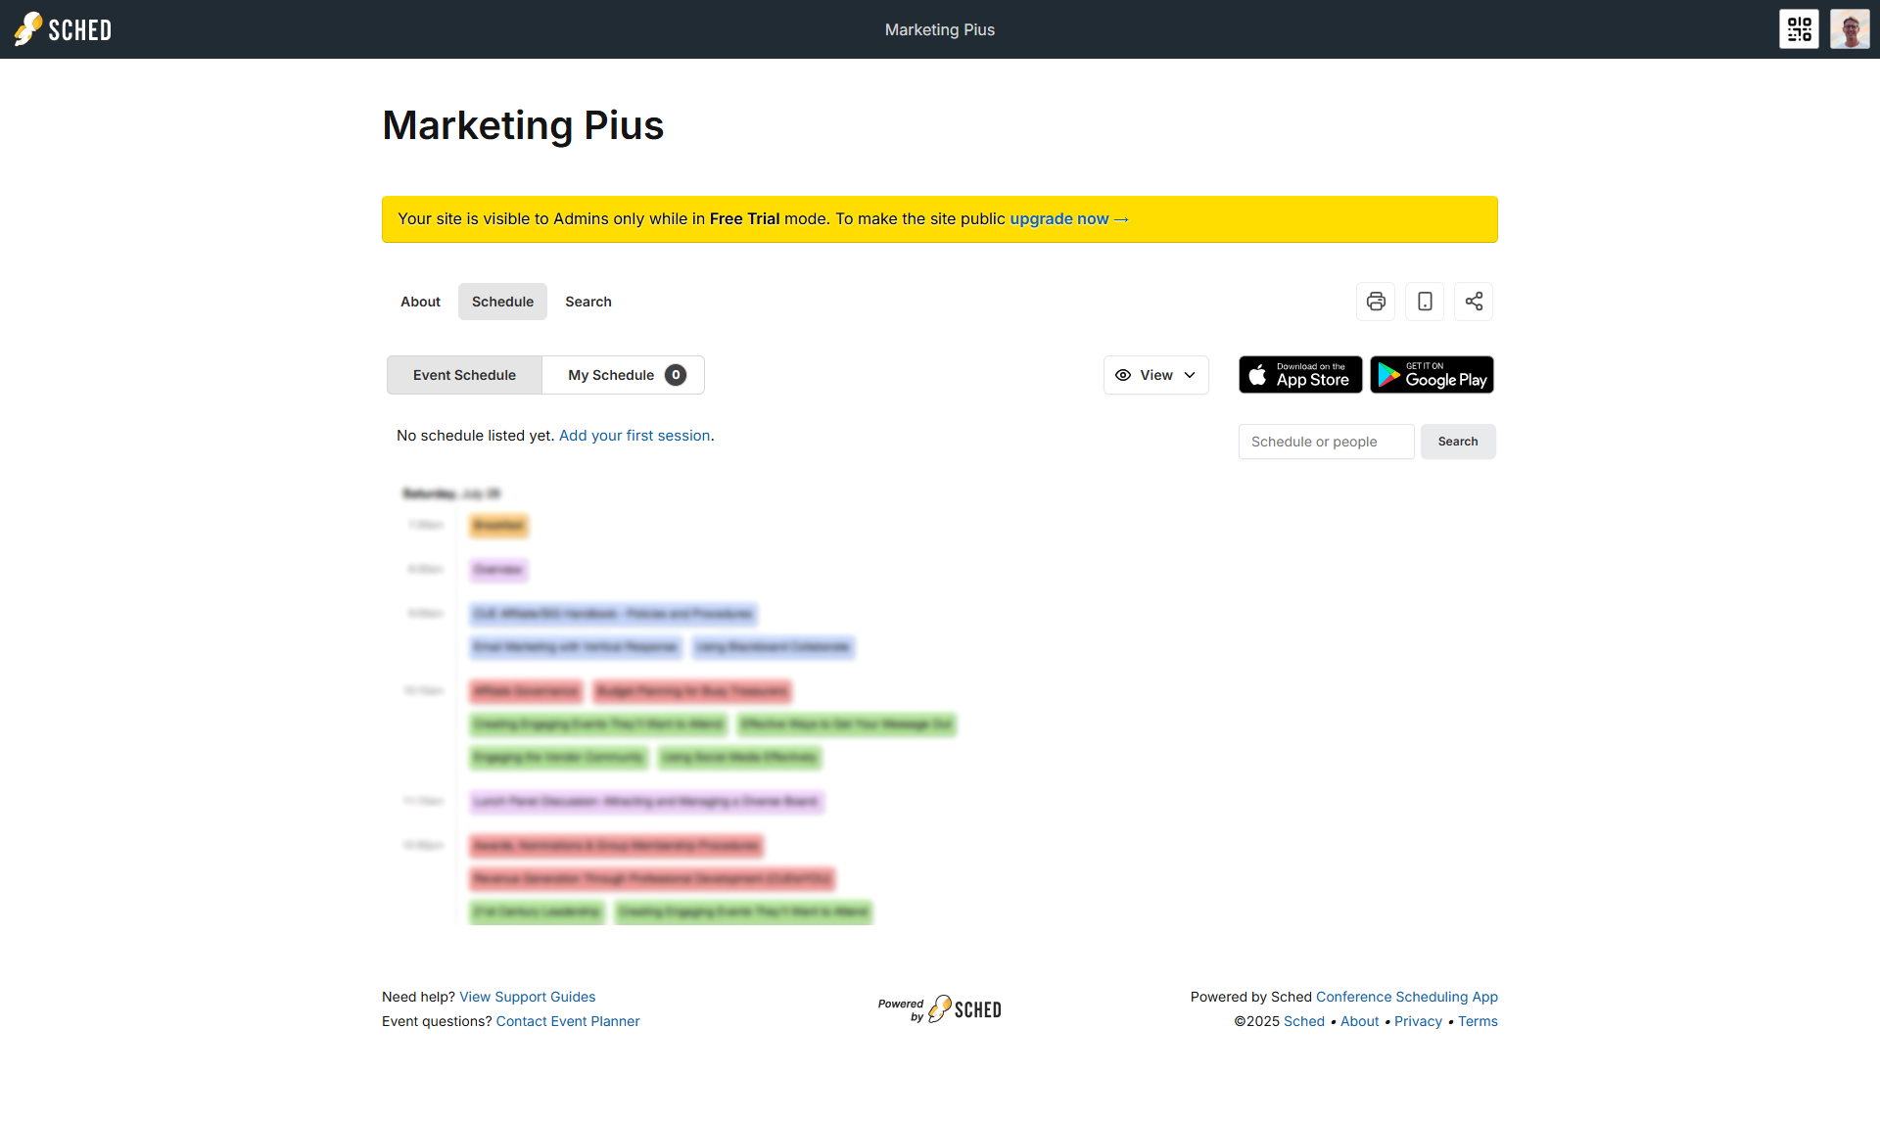
Task: Click Add your first session link
Action: [x=634, y=436]
